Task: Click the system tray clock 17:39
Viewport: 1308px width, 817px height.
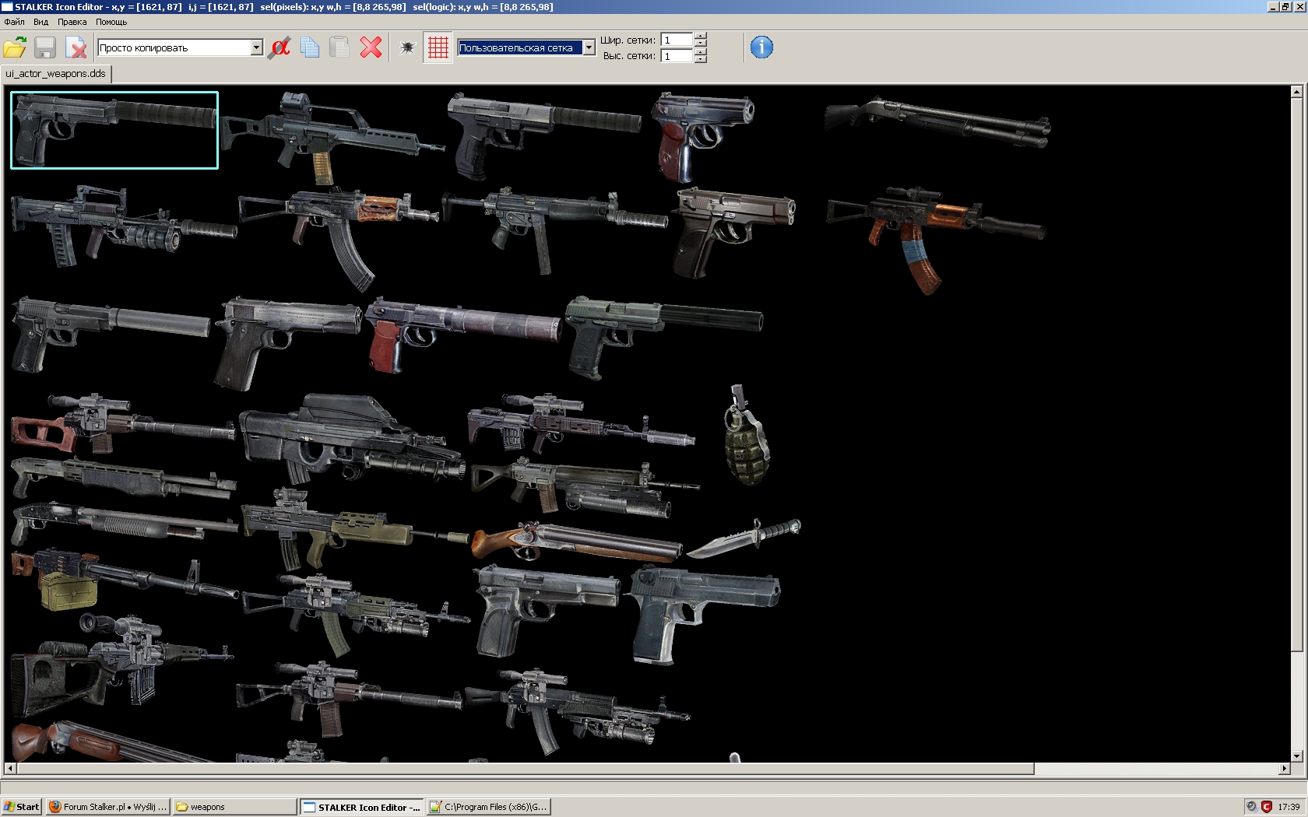Action: [x=1289, y=807]
